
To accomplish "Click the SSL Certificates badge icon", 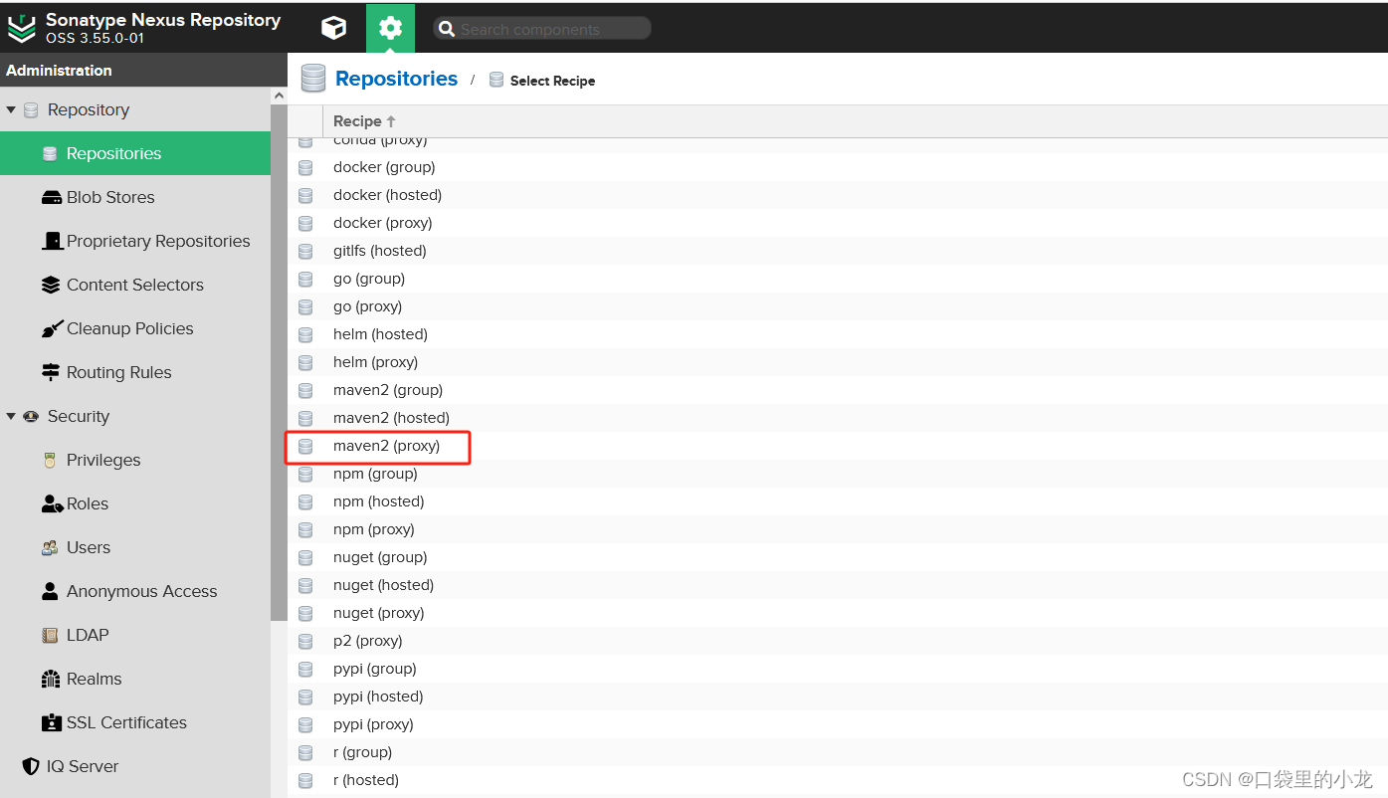I will click(51, 722).
